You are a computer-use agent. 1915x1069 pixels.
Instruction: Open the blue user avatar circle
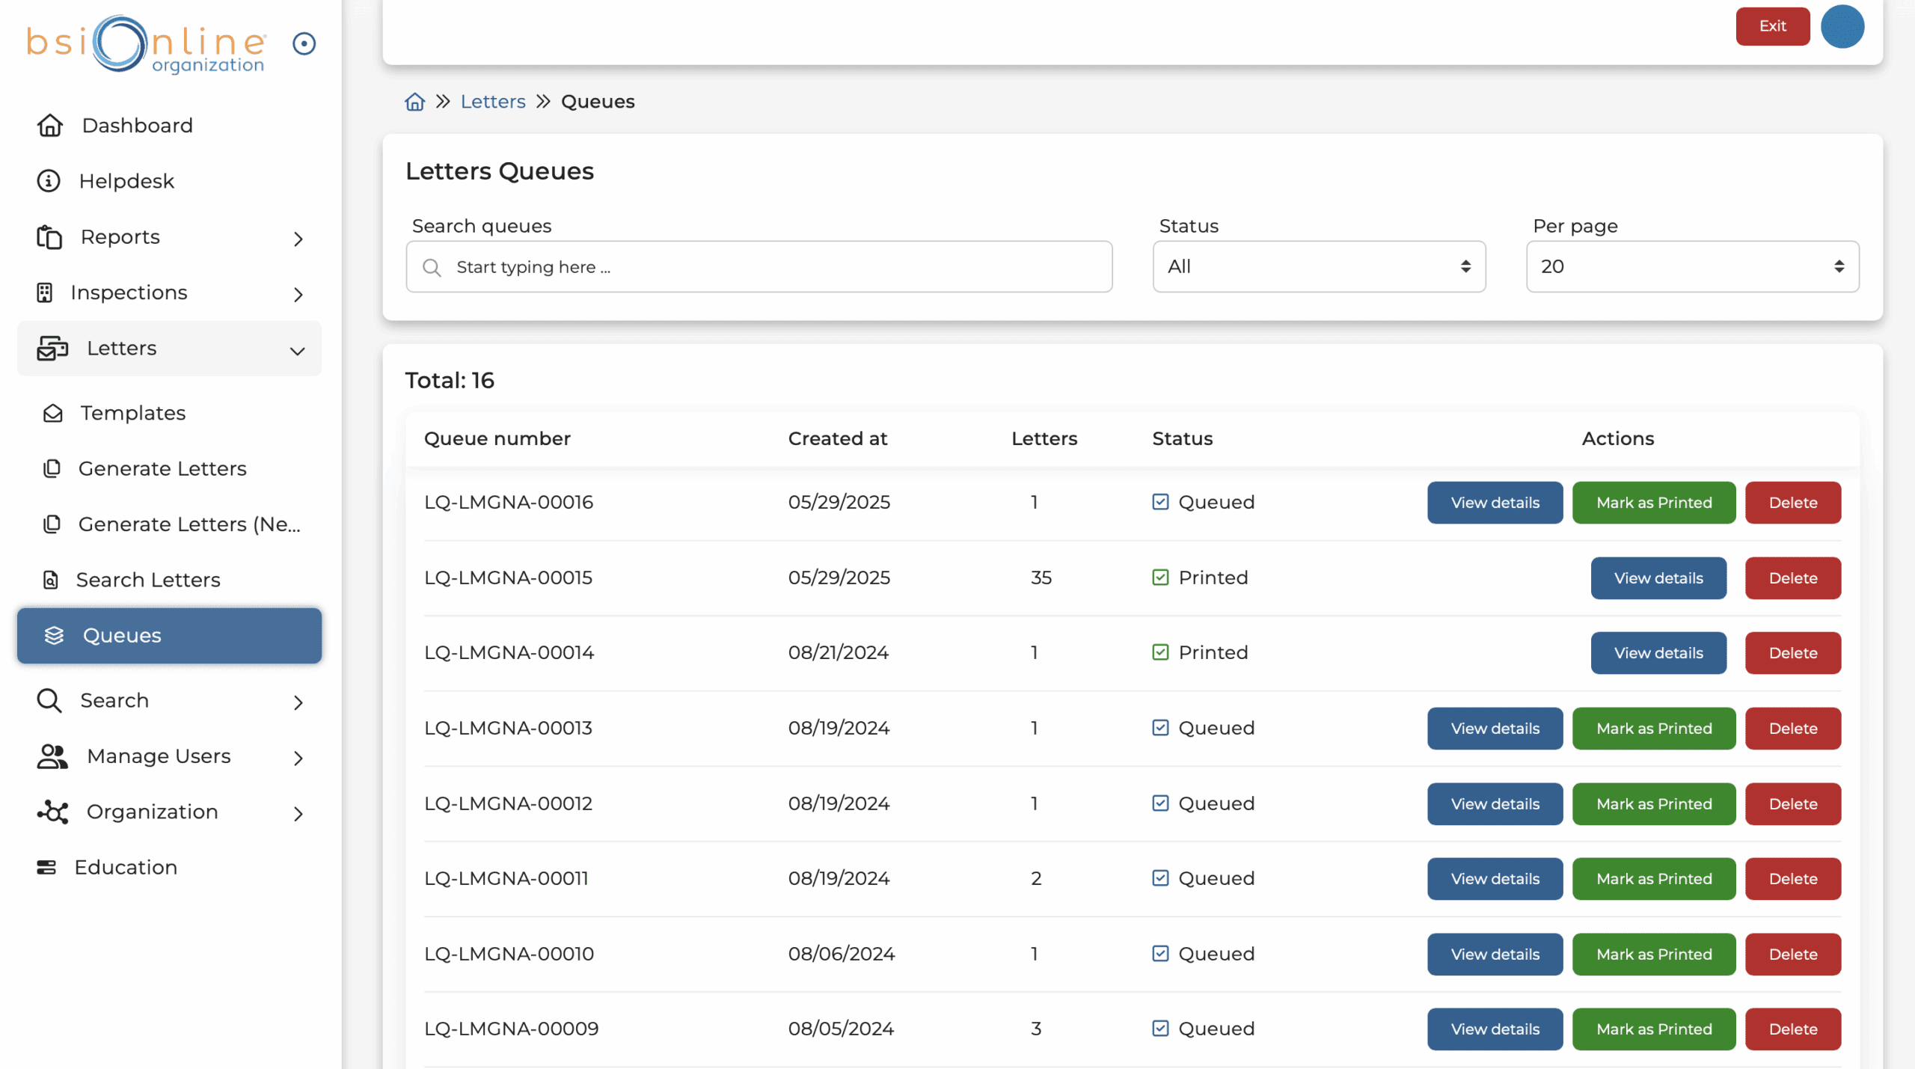[x=1842, y=26]
